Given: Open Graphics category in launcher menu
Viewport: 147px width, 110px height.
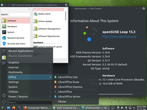Looking at the screenshot, I should (x=30, y=62).
